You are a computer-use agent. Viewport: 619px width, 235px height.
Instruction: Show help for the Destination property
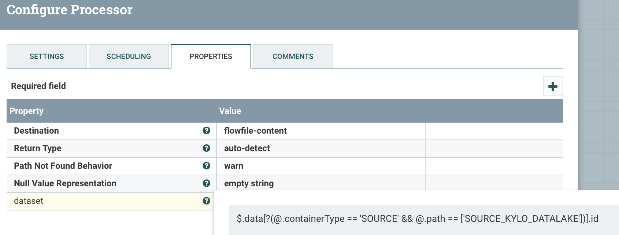pyautogui.click(x=207, y=131)
